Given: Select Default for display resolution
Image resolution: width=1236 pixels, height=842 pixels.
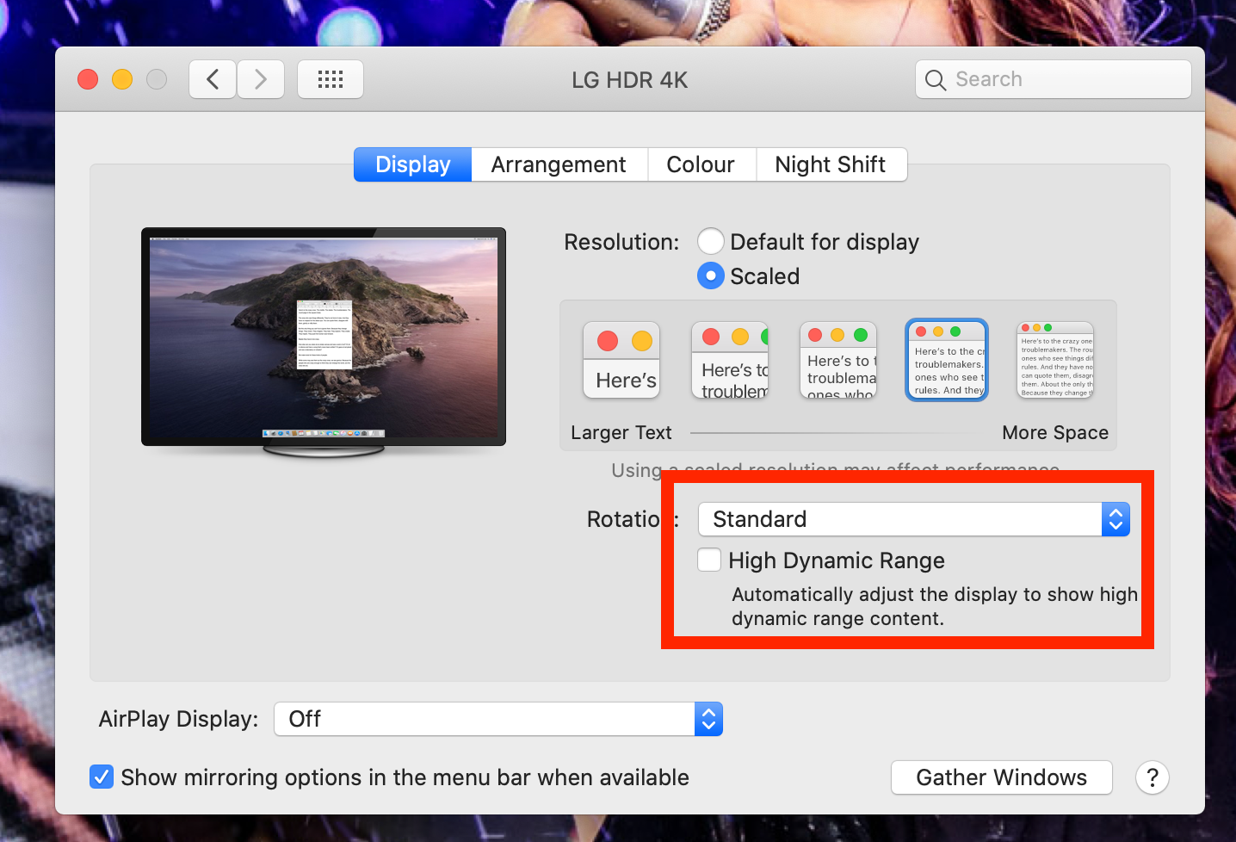Looking at the screenshot, I should [710, 241].
